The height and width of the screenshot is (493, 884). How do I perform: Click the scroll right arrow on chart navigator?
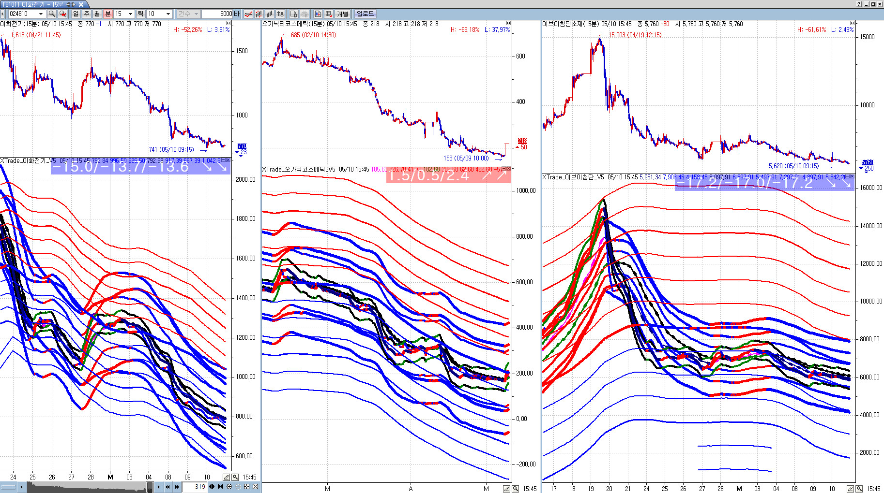[158, 487]
